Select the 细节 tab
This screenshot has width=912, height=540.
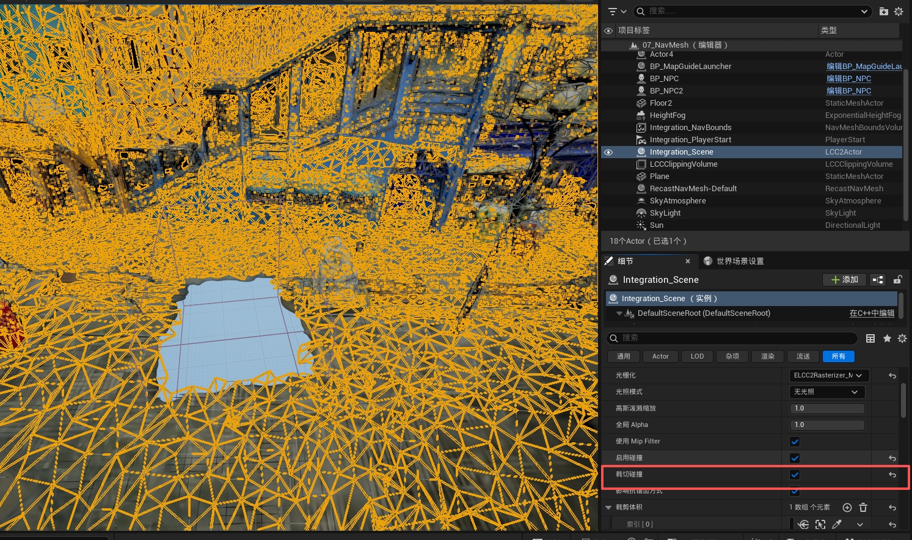click(625, 261)
